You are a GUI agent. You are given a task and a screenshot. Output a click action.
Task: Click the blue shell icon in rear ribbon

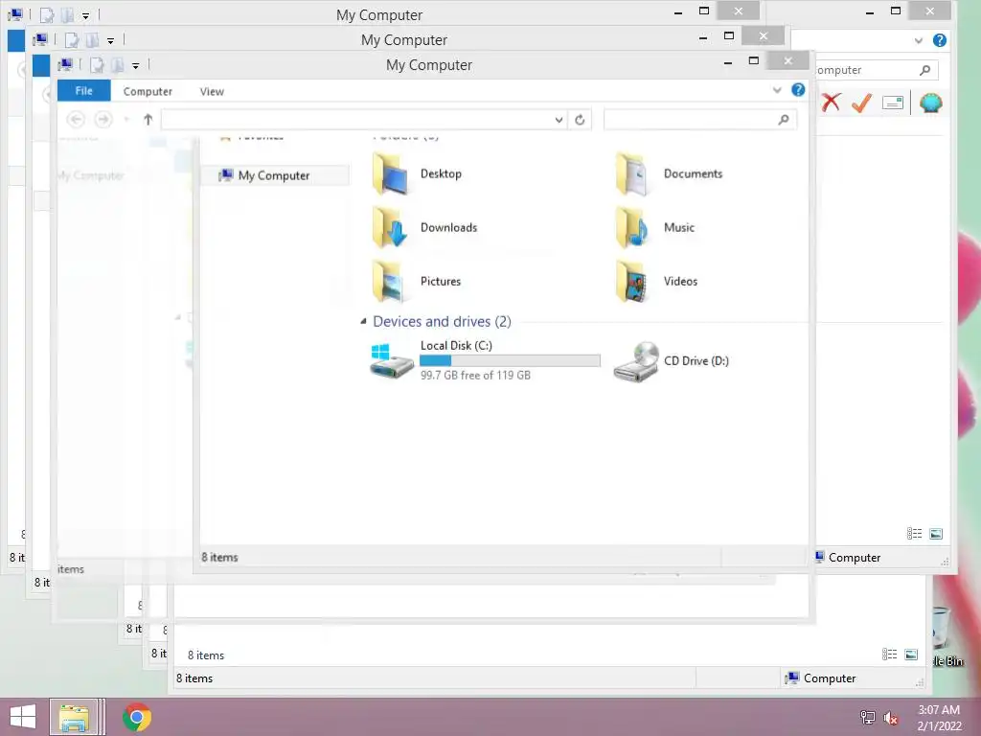(x=931, y=103)
